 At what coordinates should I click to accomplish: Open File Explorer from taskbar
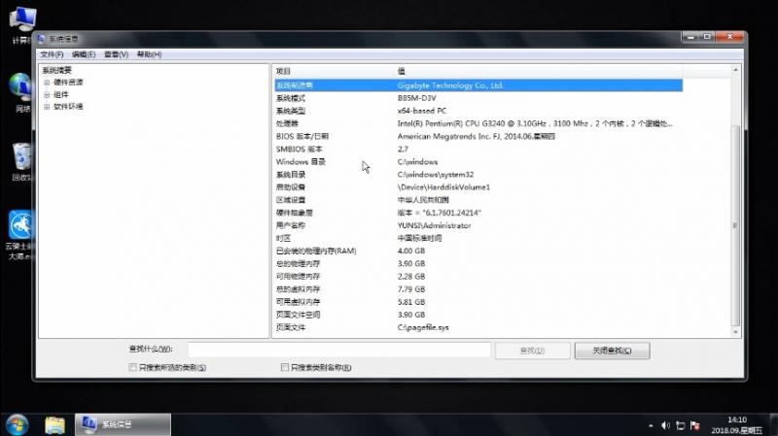54,425
